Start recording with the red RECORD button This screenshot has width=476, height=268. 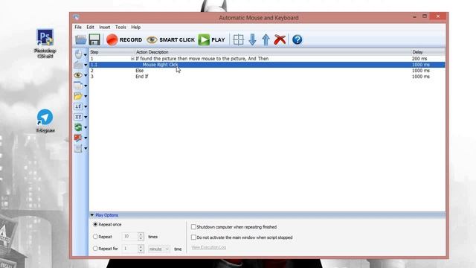click(124, 39)
